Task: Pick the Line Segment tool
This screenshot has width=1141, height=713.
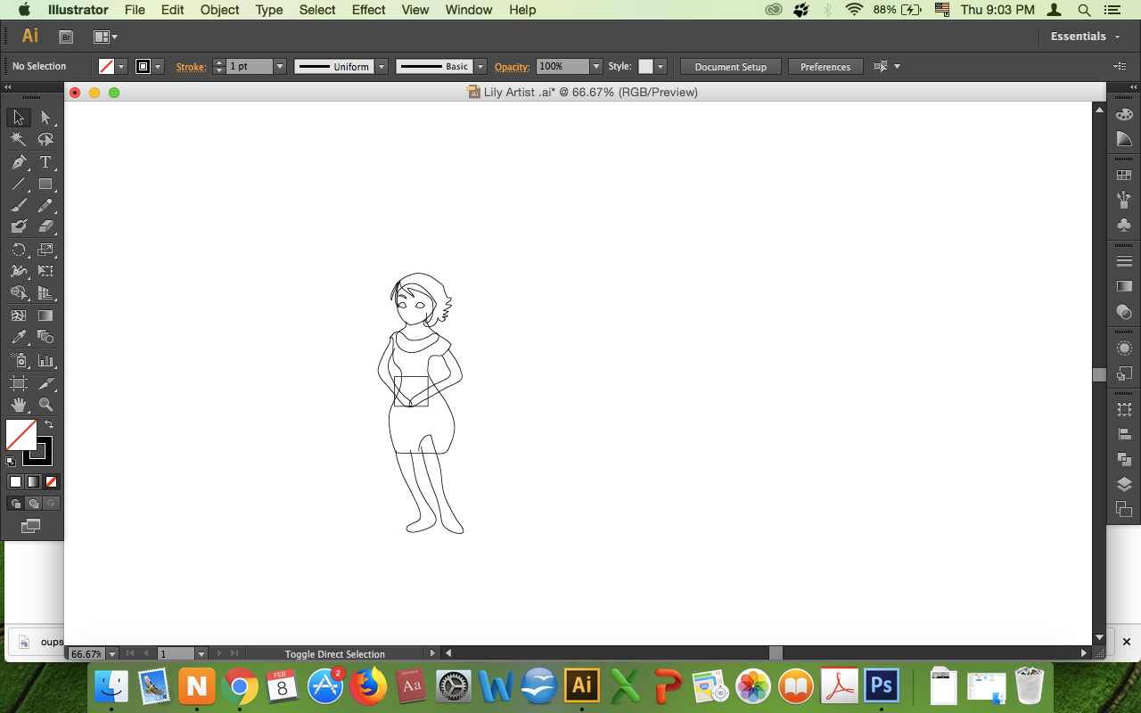Action: tap(19, 184)
